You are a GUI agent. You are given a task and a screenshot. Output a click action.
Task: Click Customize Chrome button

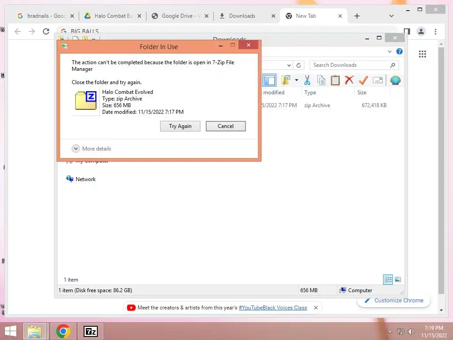tap(394, 301)
